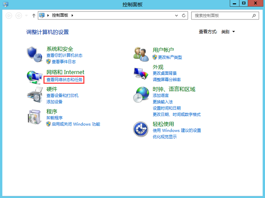Open 程序 category heading
Viewport: 265px width, 198px height.
[52, 112]
